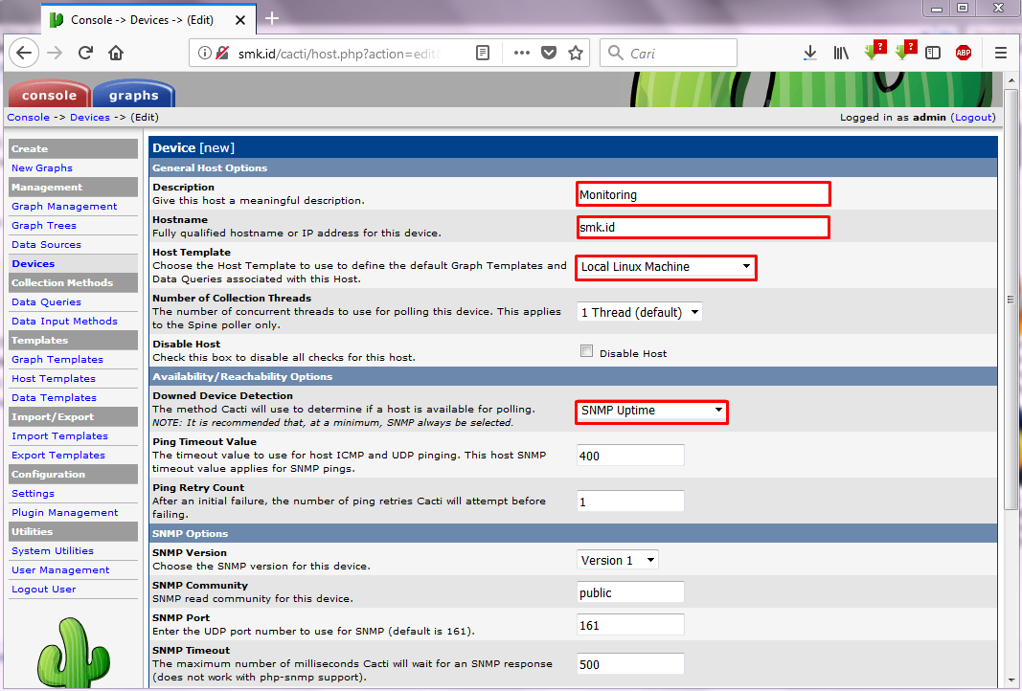The width and height of the screenshot is (1022, 691).
Task: Enable the Disable Host checkbox
Action: click(x=586, y=350)
